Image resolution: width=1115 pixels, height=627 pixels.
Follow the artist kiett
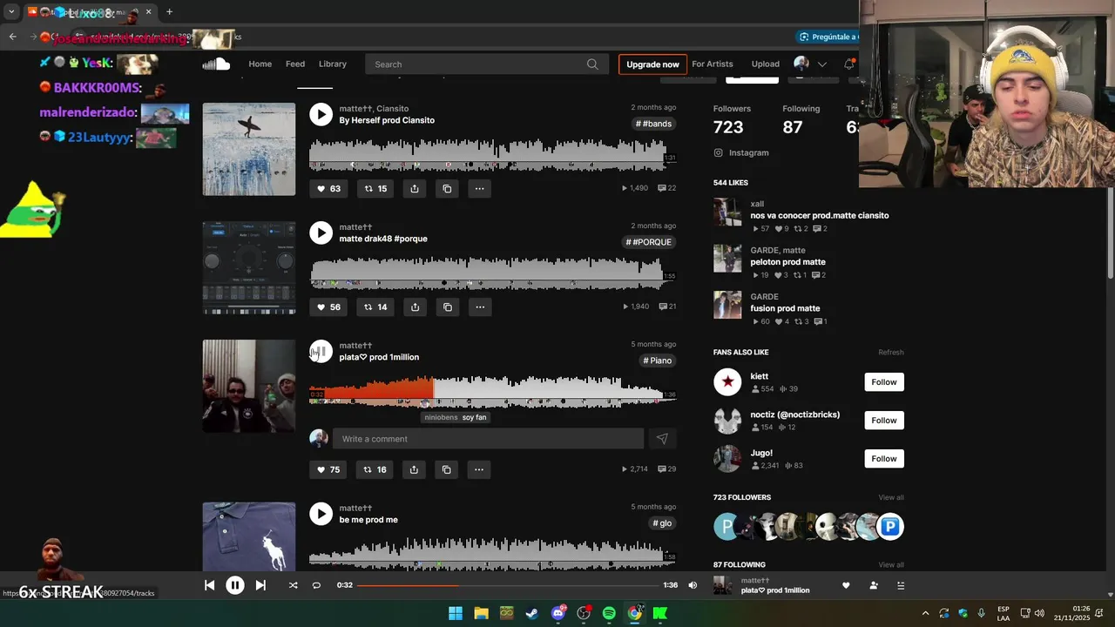[x=884, y=382]
